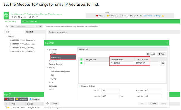Open PKI settings
Screen dimensions: 181x110
point(52,75)
